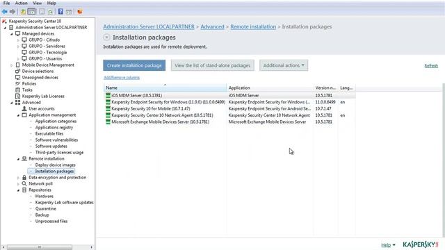Expand the GRUPO - Servidores group
This screenshot has height=250, width=445.
[x=18, y=47]
